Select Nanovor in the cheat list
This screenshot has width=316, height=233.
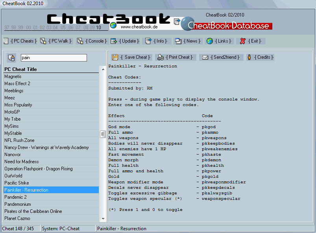click(x=52, y=155)
